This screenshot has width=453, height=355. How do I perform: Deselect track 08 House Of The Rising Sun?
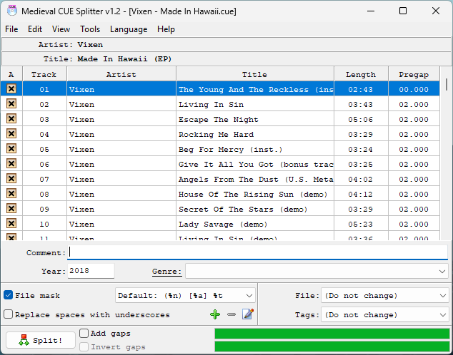[11, 194]
